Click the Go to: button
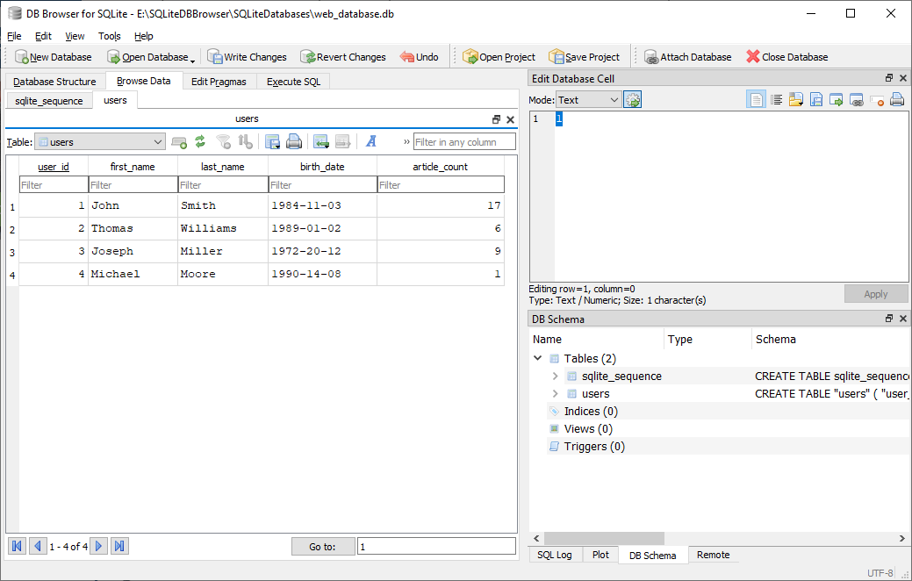 (322, 547)
